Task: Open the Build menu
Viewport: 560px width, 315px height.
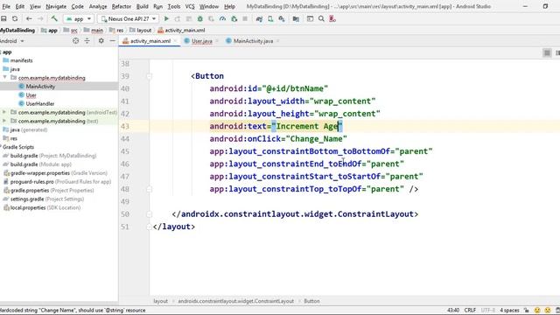Action: [x=142, y=6]
